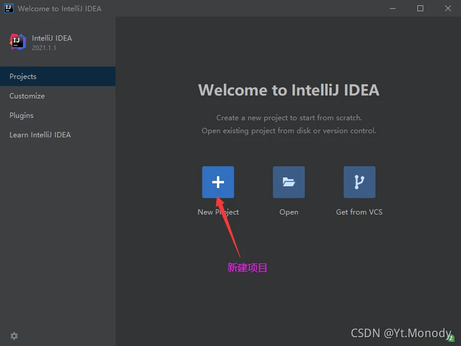Click the New Project plus icon

pos(218,182)
